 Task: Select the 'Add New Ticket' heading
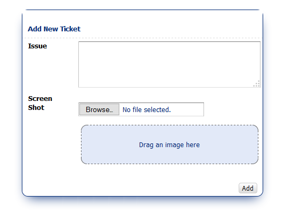[x=54, y=29]
